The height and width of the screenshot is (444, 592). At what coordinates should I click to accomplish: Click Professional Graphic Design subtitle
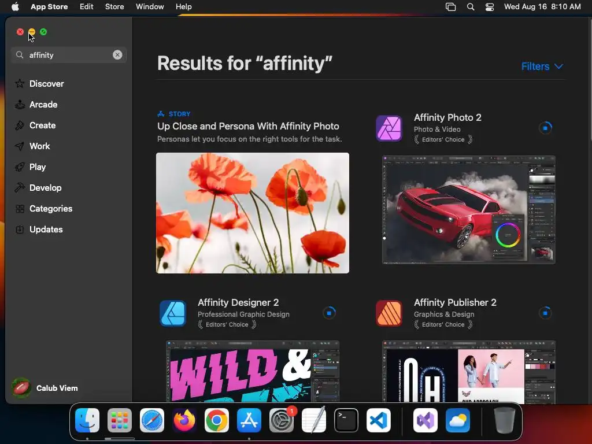click(243, 314)
